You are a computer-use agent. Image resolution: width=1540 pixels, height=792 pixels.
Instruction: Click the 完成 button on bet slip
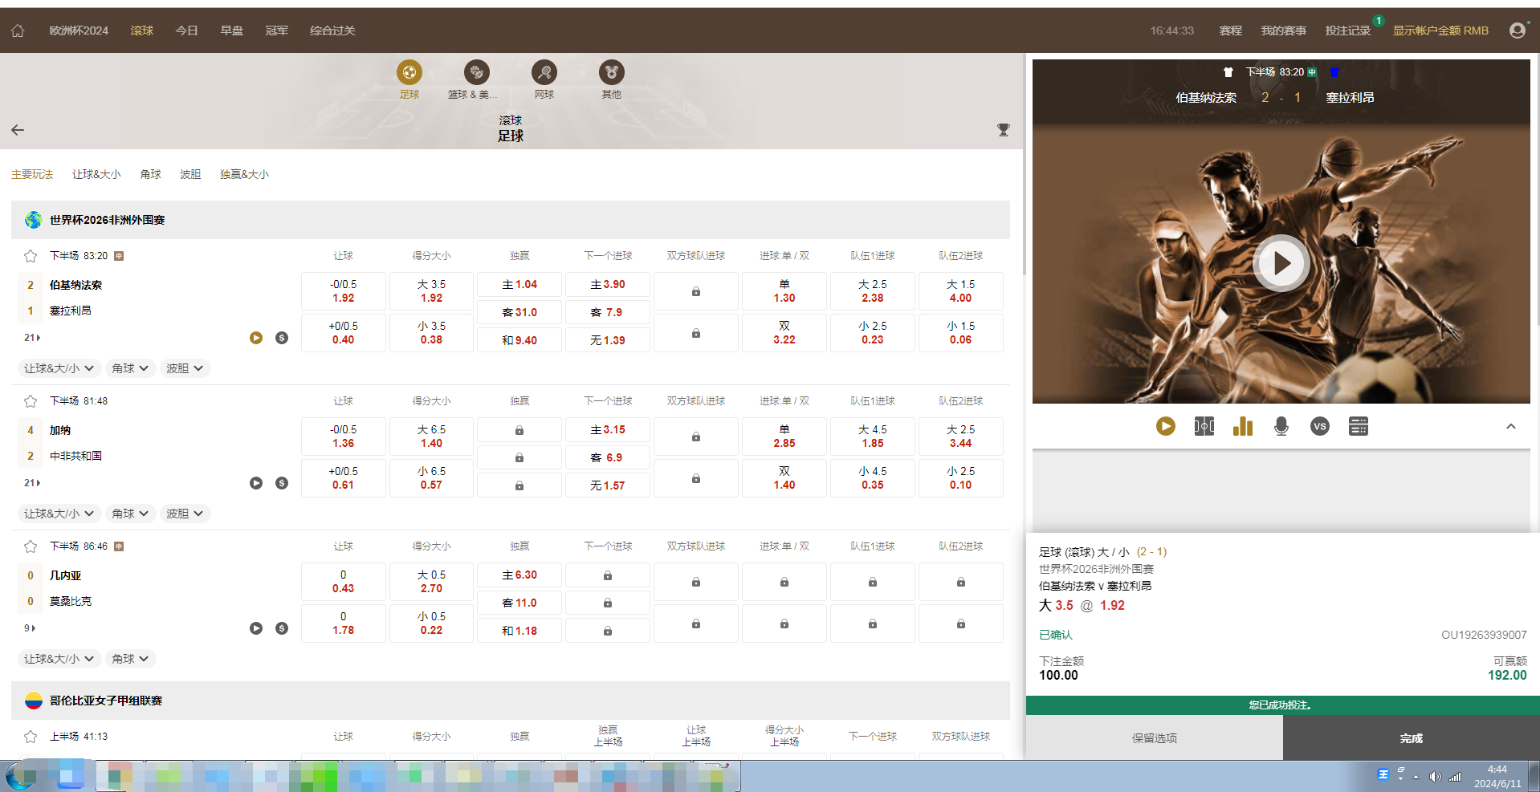click(1411, 738)
